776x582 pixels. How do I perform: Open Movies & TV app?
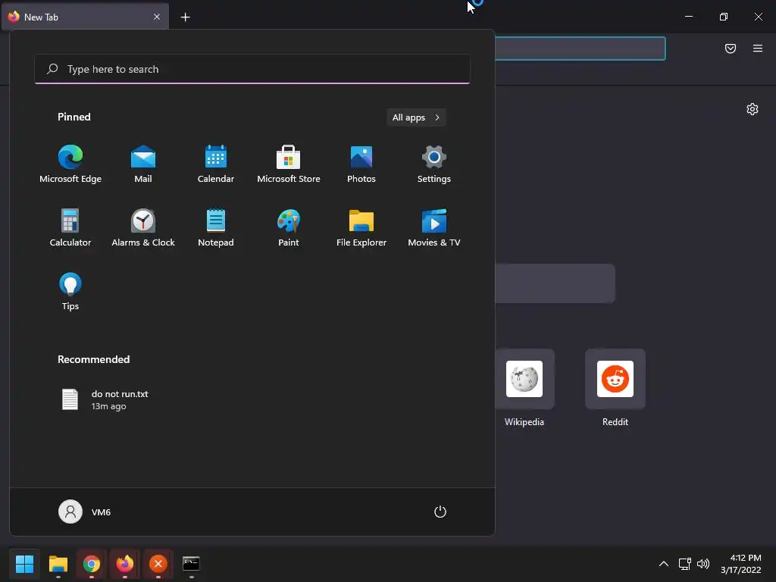(x=434, y=227)
